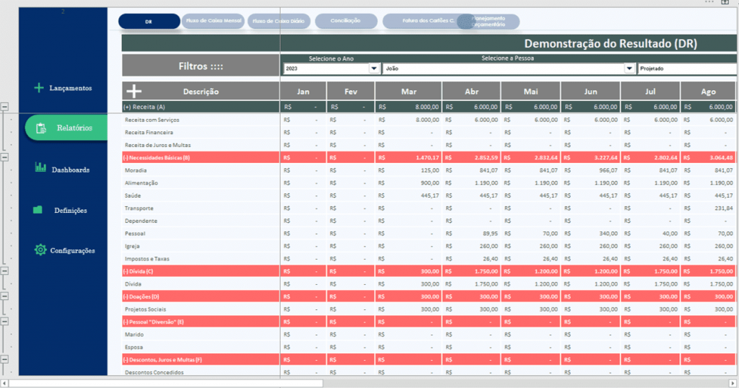Select the Transporte row label

tap(139, 208)
